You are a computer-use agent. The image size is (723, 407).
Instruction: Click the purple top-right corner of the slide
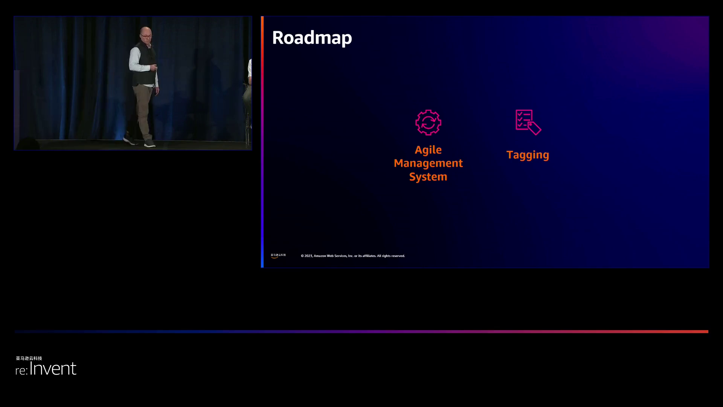click(x=693, y=30)
